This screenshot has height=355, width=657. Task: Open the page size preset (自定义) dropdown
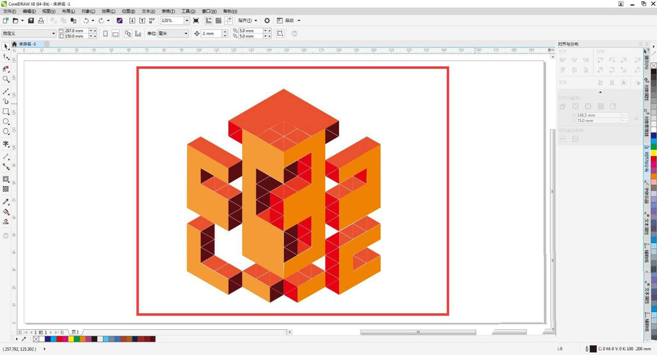click(x=53, y=34)
